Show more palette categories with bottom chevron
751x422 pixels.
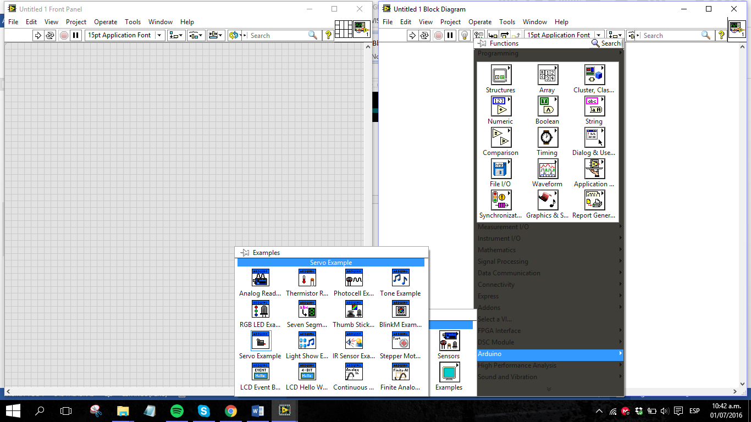coord(549,389)
